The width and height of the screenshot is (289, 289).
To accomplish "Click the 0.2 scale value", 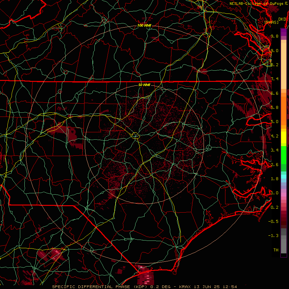I will click(275, 207).
